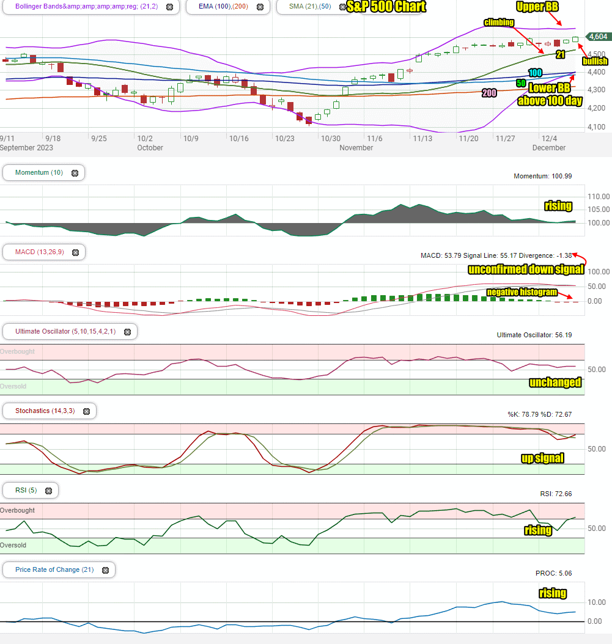Open SMA (21),(50) indicator settings
Image resolution: width=612 pixels, height=644 pixels.
(310, 7)
